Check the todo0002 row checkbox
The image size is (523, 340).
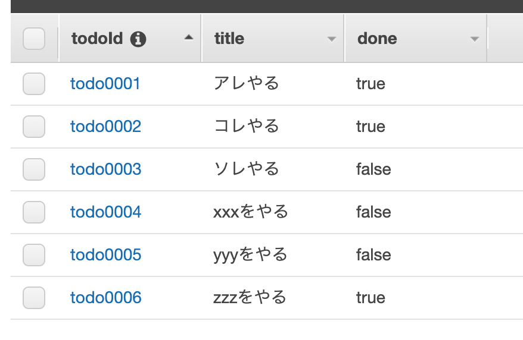point(34,127)
